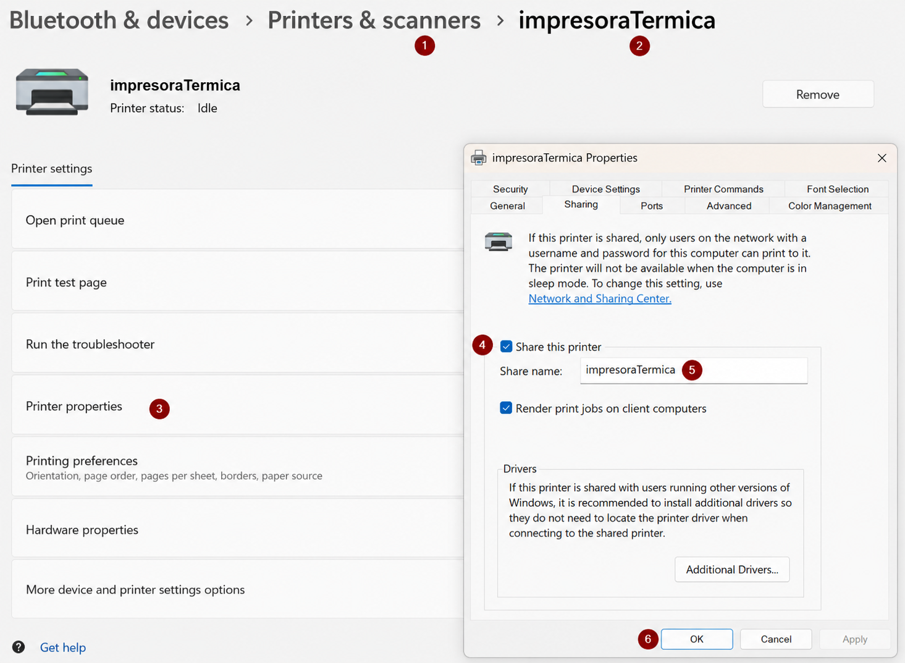905x663 pixels.
Task: Click the chevron after Bluetooth & devices
Action: click(249, 21)
